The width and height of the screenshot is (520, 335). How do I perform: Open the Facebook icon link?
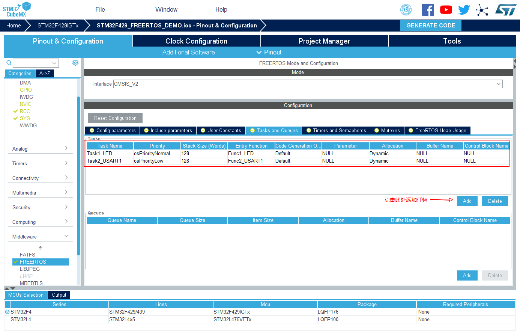428,10
